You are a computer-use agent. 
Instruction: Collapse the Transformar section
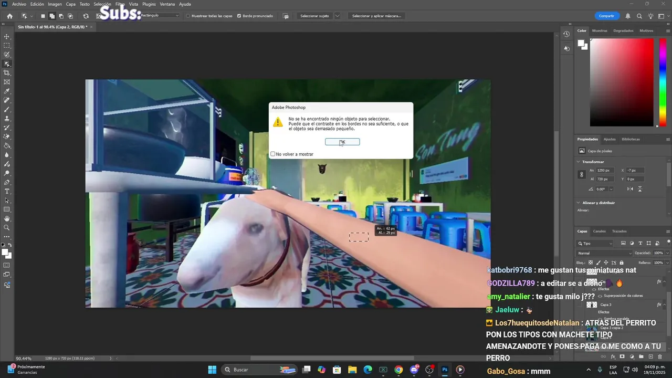[579, 162]
